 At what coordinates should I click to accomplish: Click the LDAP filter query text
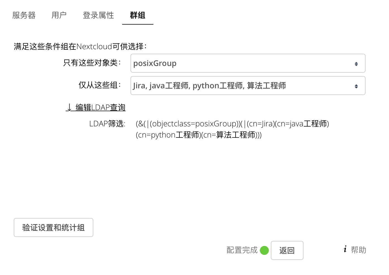click(x=233, y=129)
